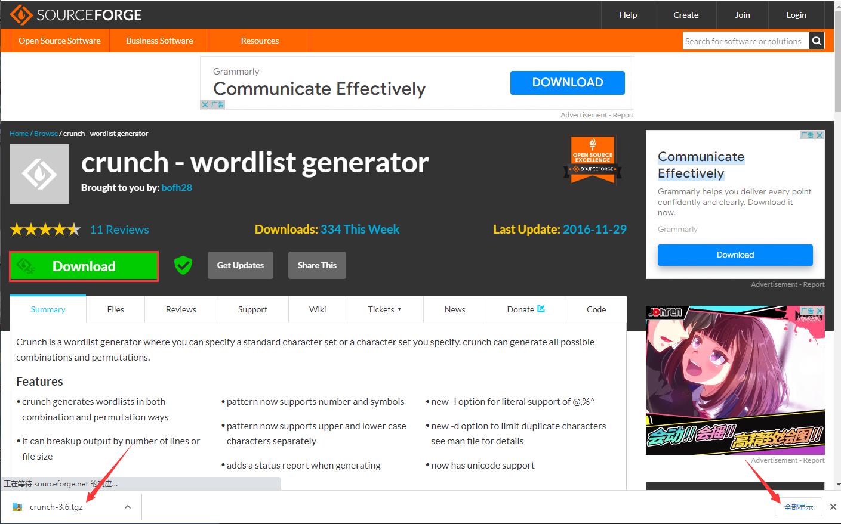Viewport: 841px width, 524px height.
Task: Click the Johren anime ad image
Action: pos(735,380)
